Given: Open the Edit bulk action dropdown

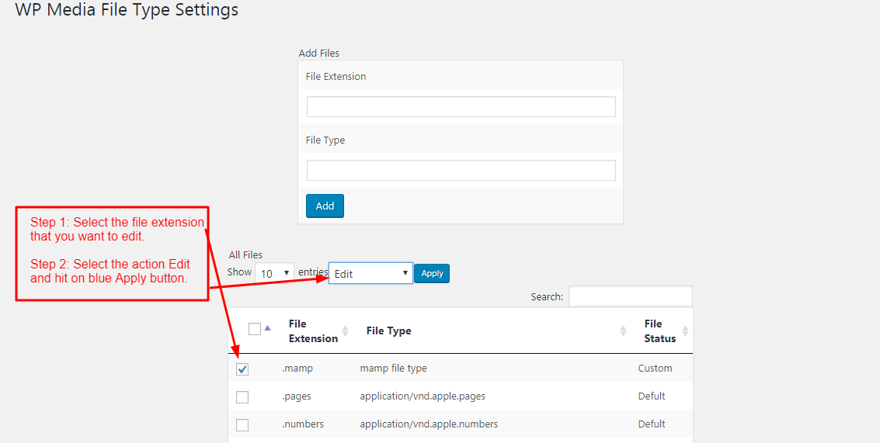Looking at the screenshot, I should (x=370, y=273).
